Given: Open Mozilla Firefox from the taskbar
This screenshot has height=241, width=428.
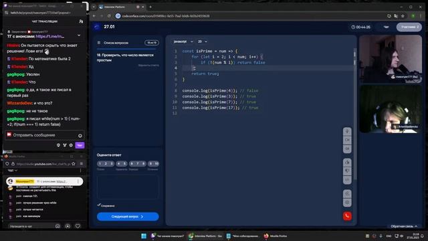Looking at the screenshot, I should (x=275, y=236).
